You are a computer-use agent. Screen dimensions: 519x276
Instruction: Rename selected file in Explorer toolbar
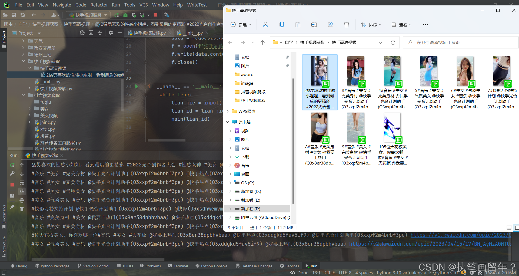pyautogui.click(x=314, y=25)
